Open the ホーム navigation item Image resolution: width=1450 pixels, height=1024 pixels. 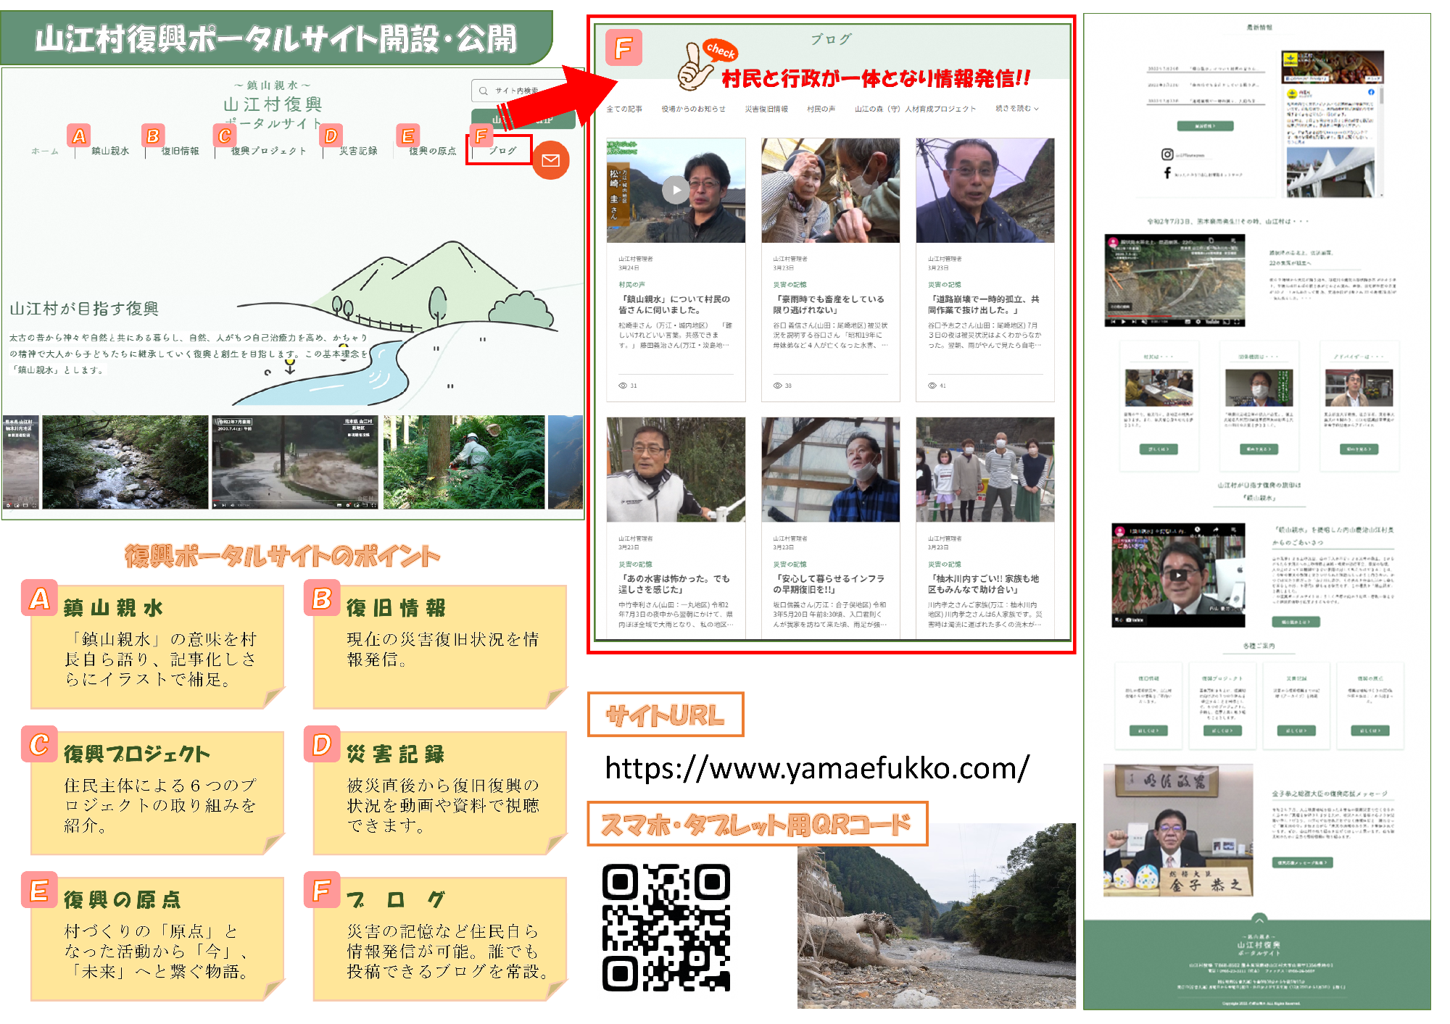[x=45, y=151]
